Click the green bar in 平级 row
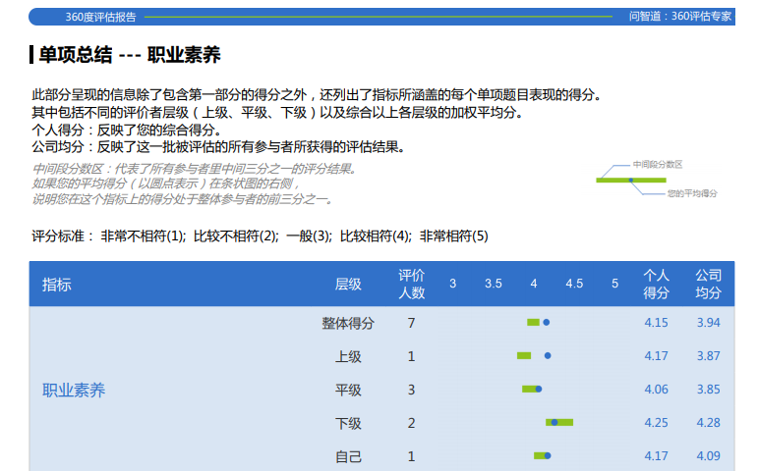 coord(528,390)
